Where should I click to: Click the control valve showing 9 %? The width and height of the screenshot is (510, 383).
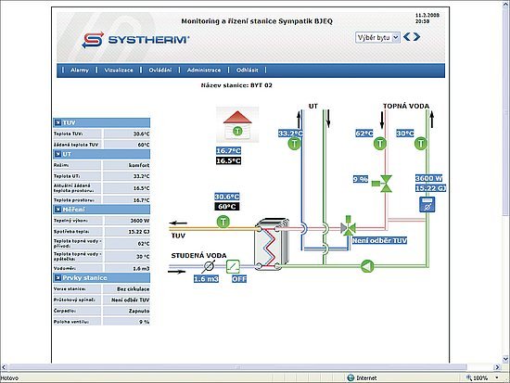click(382, 184)
